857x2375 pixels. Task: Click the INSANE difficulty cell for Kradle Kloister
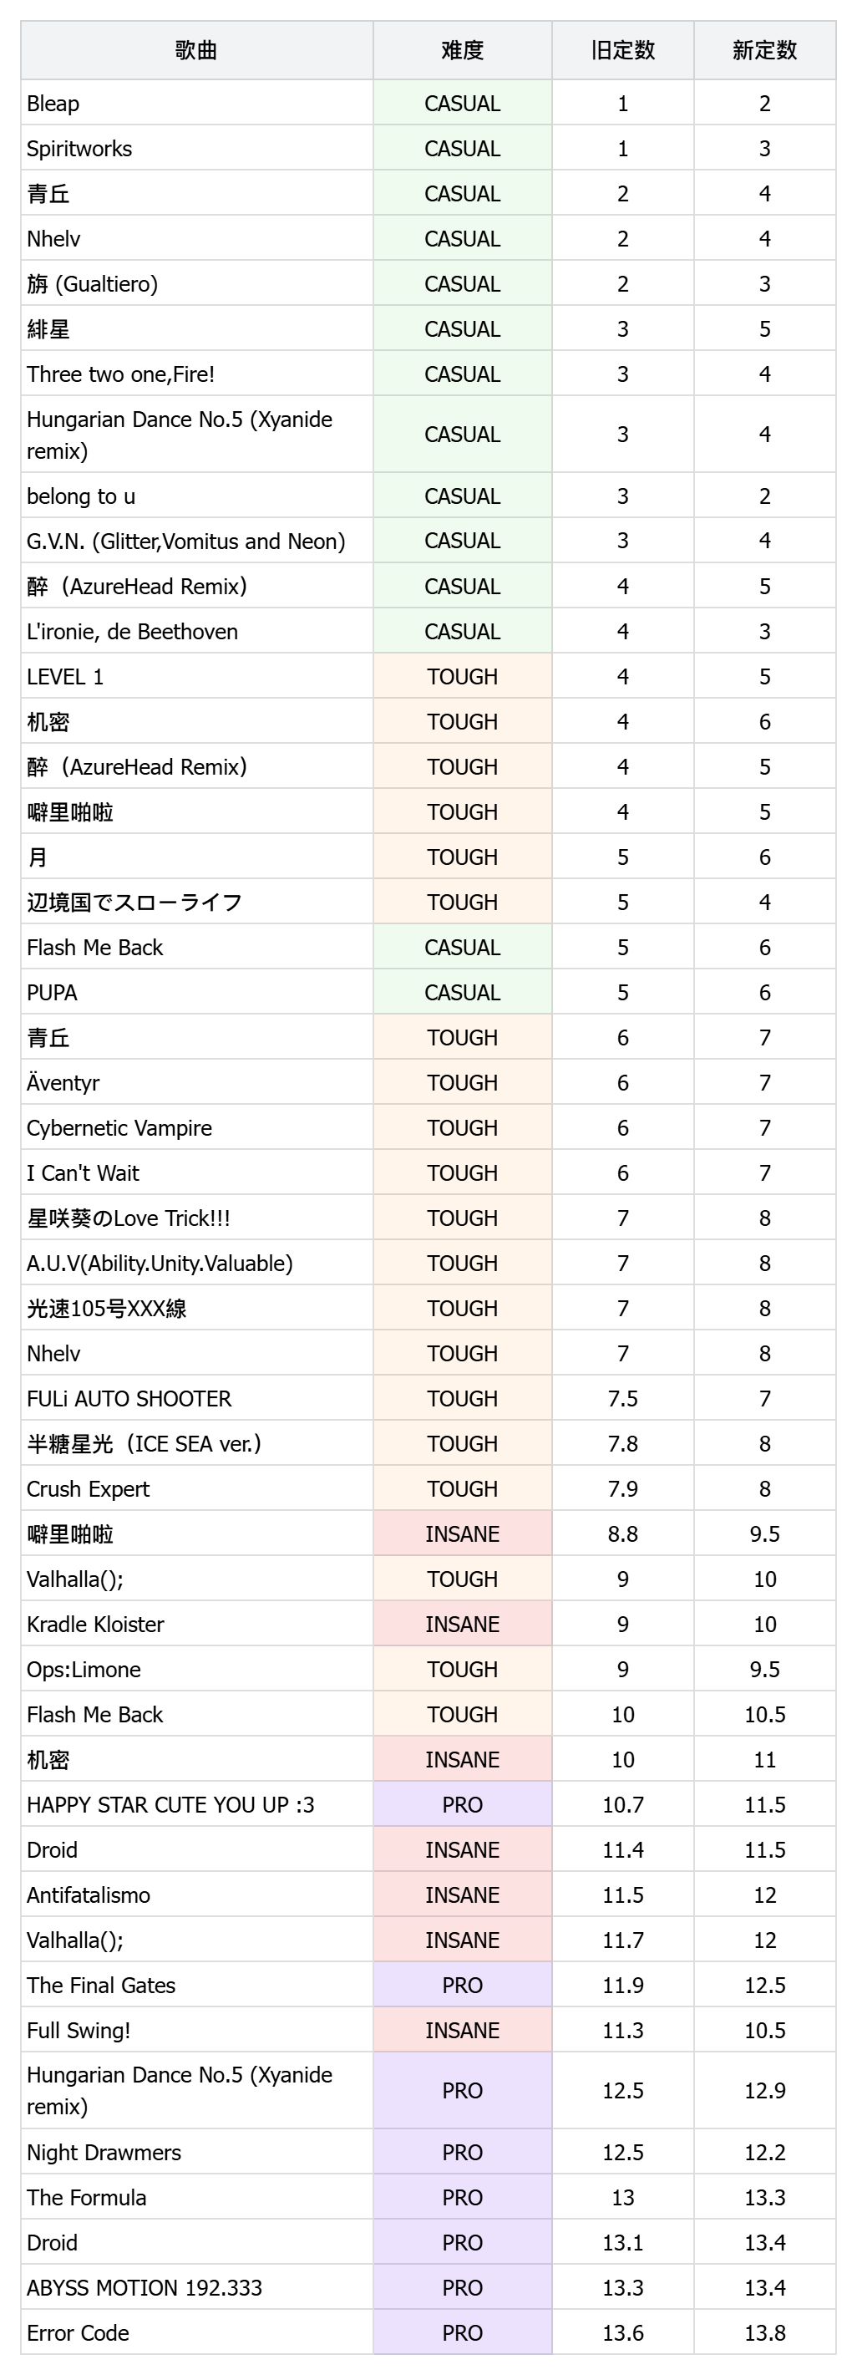463,1625
